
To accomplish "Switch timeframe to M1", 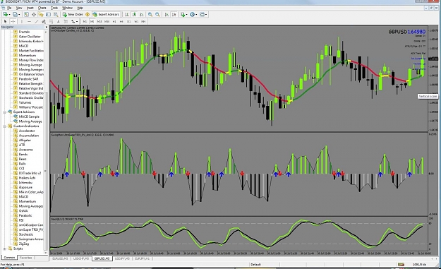I will [85, 21].
